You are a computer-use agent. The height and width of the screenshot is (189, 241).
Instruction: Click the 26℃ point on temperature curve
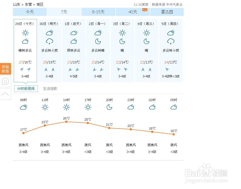(x=66, y=122)
